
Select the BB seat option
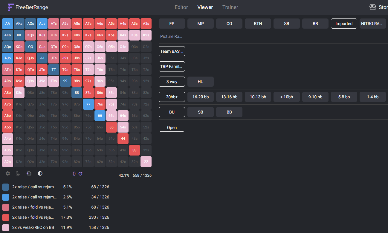point(229,112)
